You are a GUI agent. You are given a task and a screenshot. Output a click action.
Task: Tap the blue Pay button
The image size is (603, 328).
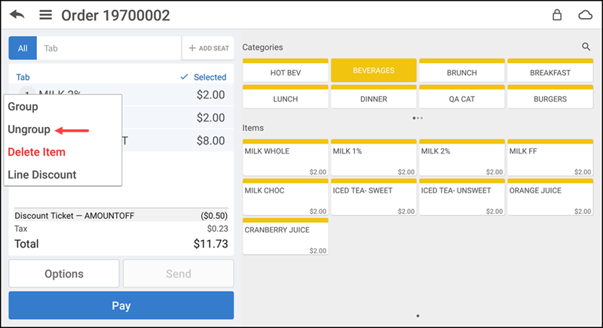121,305
